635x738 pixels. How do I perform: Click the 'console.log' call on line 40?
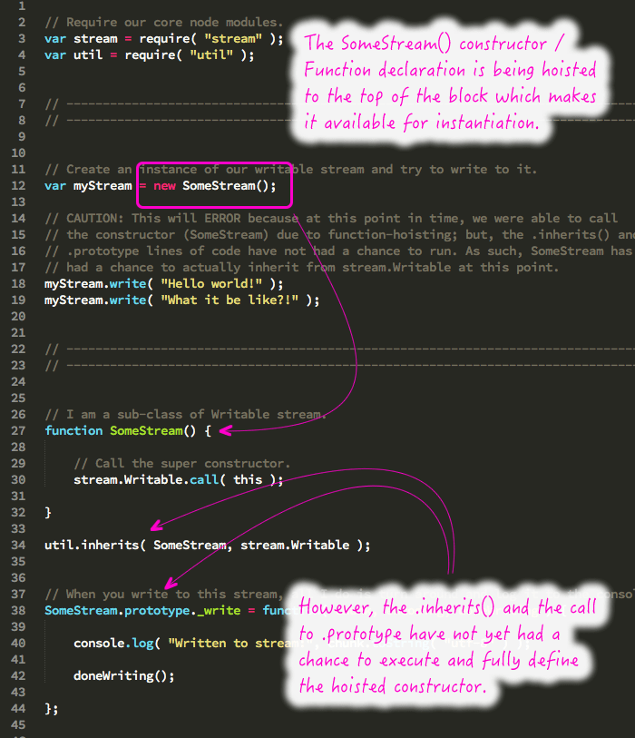(x=113, y=643)
